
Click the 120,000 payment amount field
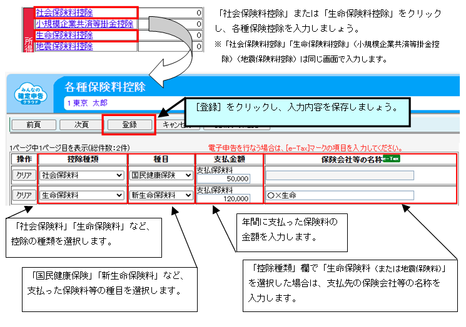click(223, 198)
